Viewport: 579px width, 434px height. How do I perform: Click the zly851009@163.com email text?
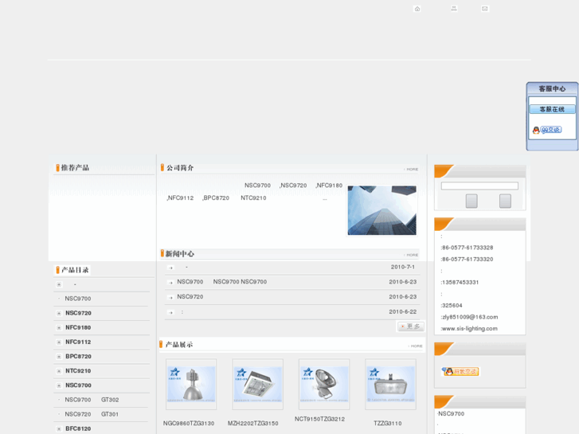(x=470, y=317)
